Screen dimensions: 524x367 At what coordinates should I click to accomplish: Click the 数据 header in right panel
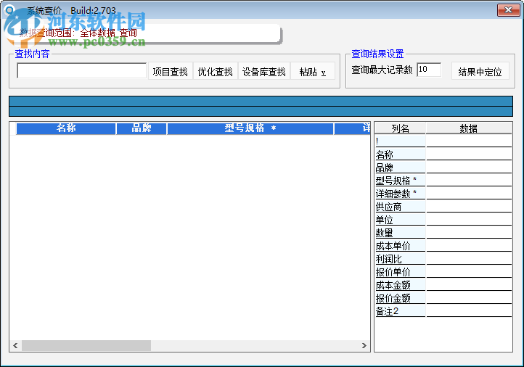(469, 128)
